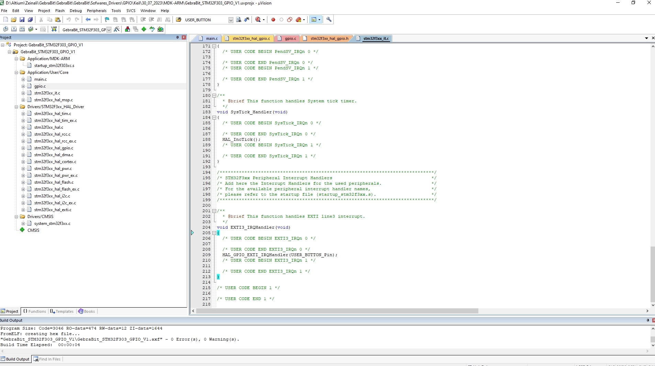Navigate forwards with the blue right arrow
The height and width of the screenshot is (366, 655).
coord(96,20)
